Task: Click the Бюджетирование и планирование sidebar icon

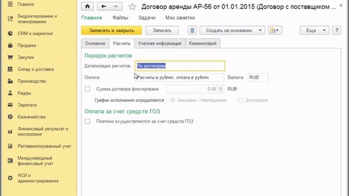Action: (10, 19)
